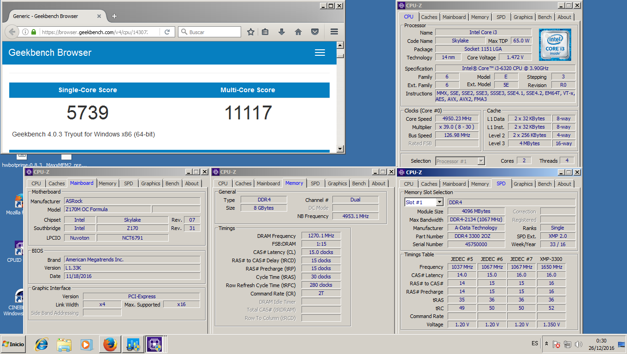Open SPD tab in CPU-Z Mainboard window
This screenshot has width=627, height=354.
129,183
